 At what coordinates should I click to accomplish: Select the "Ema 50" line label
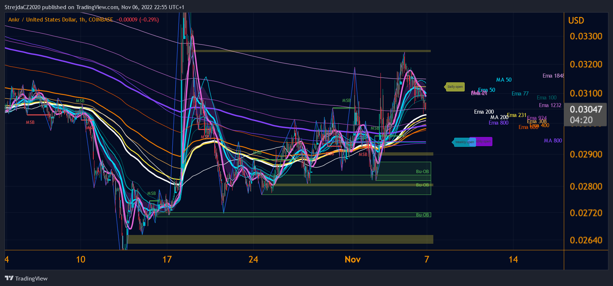coord(487,90)
